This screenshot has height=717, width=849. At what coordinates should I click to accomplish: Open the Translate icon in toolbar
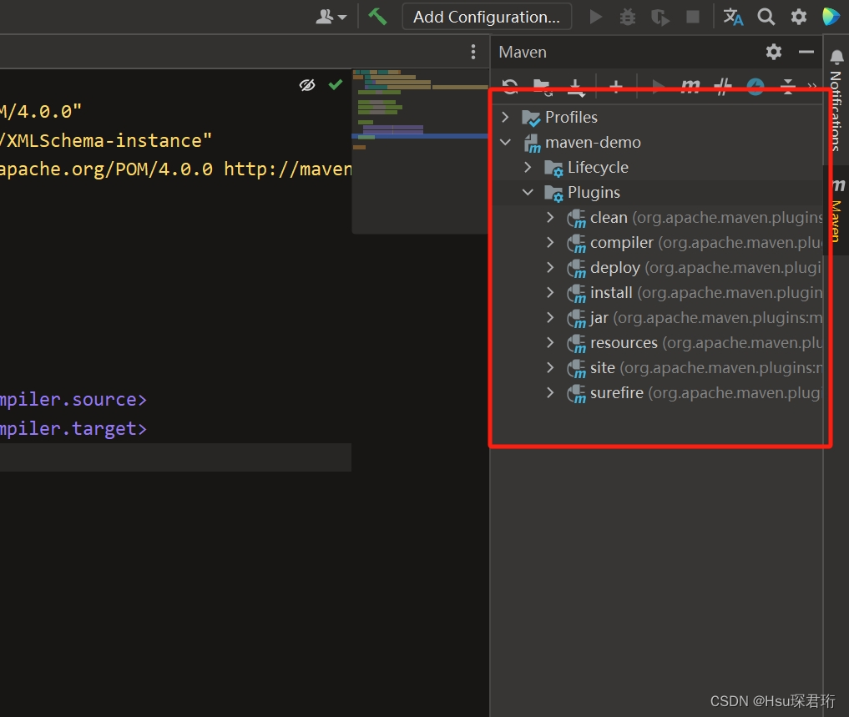[733, 17]
